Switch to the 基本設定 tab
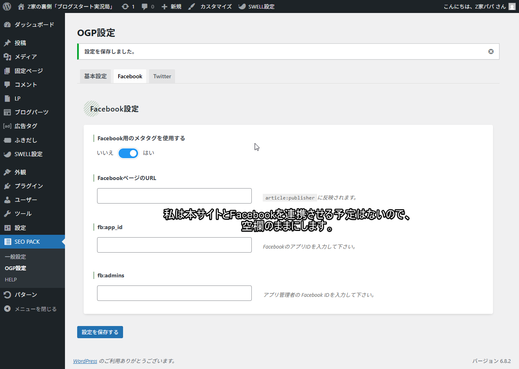The image size is (519, 369). [x=95, y=76]
